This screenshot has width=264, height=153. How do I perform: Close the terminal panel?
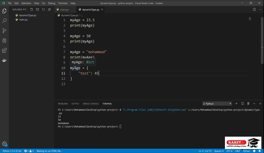coord(260,103)
